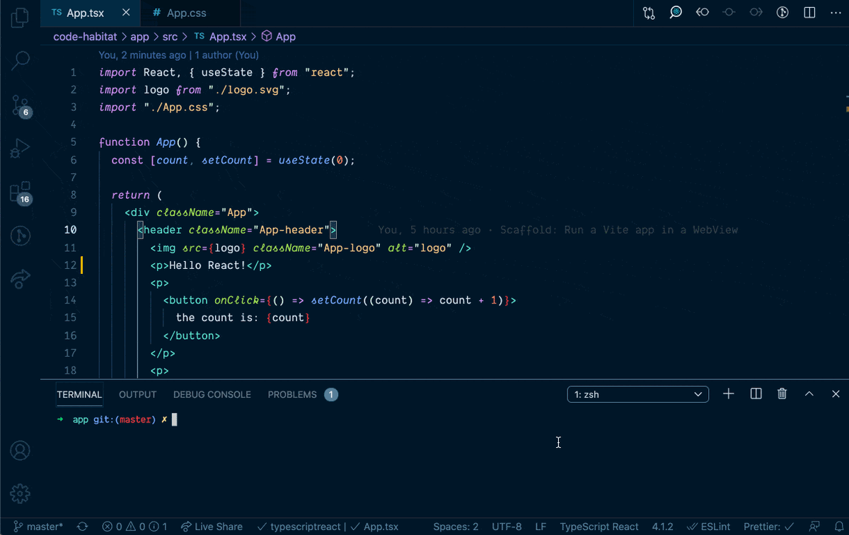
Task: Select TypeScript version 4.1.2
Action: [662, 527]
